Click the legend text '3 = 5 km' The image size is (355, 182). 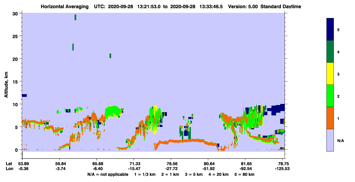click(194, 174)
